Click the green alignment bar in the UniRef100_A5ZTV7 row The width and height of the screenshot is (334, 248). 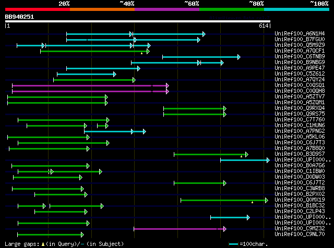57,97
